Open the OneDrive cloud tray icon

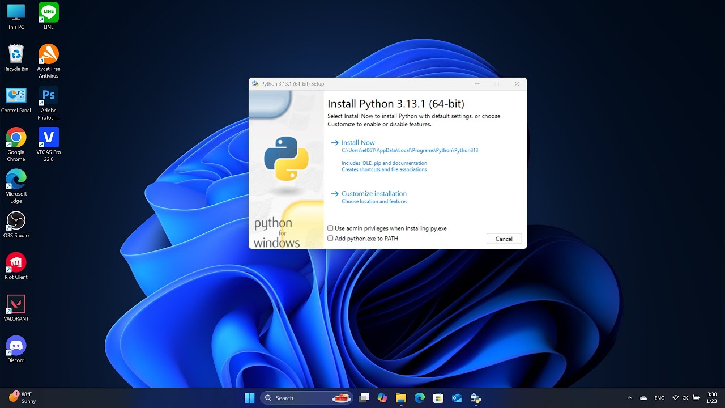click(x=643, y=398)
